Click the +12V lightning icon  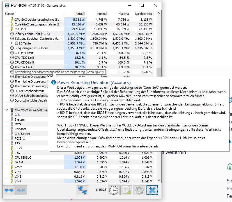(x=12, y=148)
